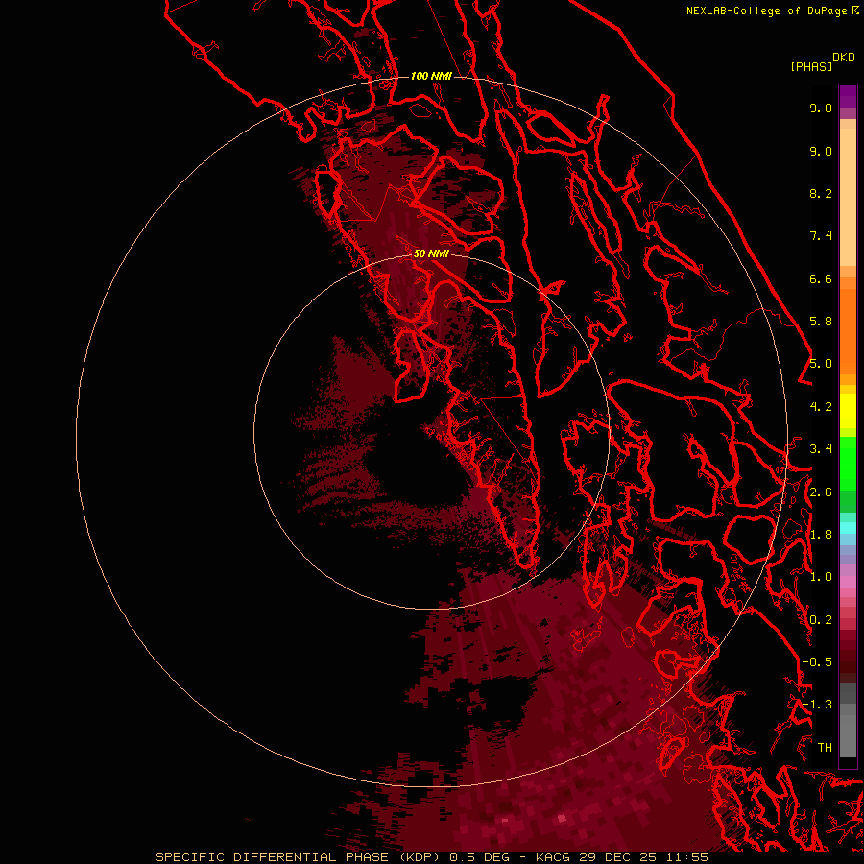Image resolution: width=864 pixels, height=864 pixels.
Task: Click the DKD label above the color scale
Action: click(x=844, y=58)
